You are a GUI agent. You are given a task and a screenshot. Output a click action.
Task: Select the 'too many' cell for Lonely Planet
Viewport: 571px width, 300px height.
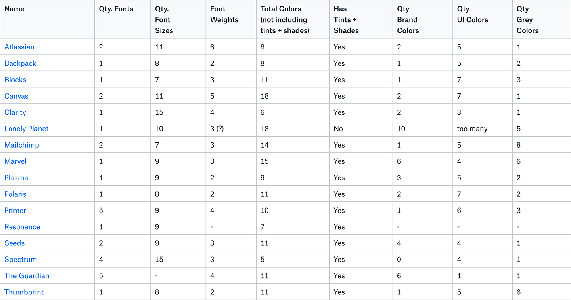pyautogui.click(x=472, y=129)
